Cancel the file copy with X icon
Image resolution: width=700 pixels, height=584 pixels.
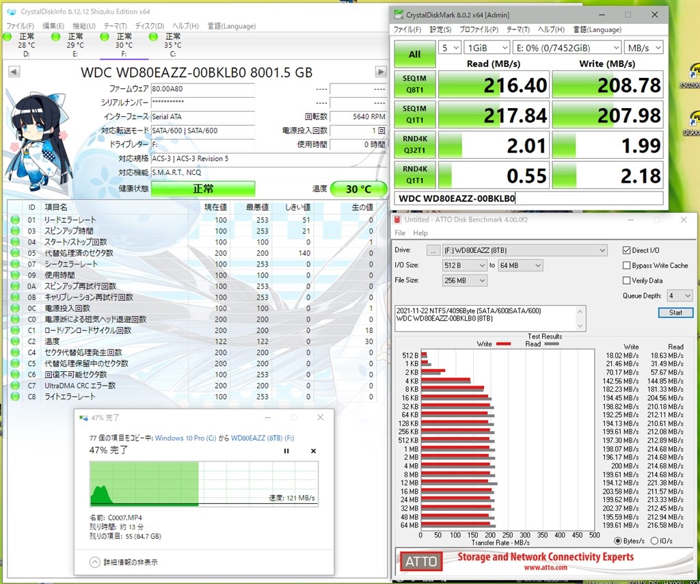[313, 451]
